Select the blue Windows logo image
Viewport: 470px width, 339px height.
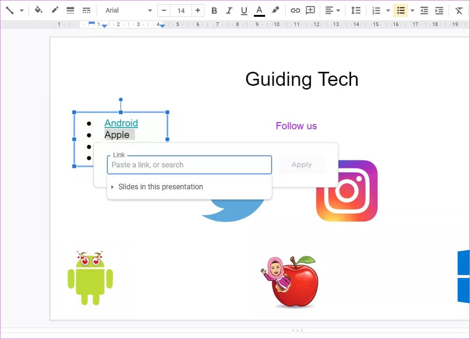464,277
